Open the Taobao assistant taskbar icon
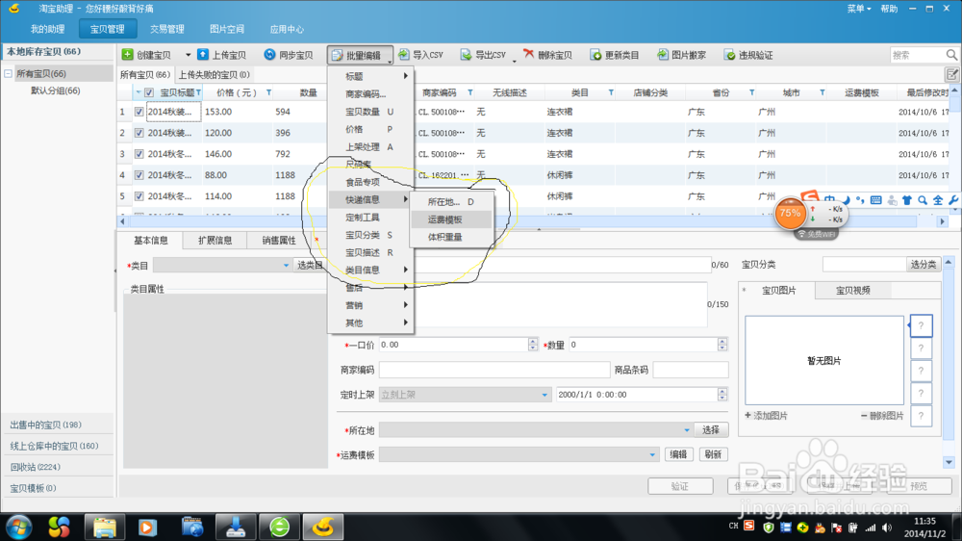The width and height of the screenshot is (962, 541). tap(322, 528)
